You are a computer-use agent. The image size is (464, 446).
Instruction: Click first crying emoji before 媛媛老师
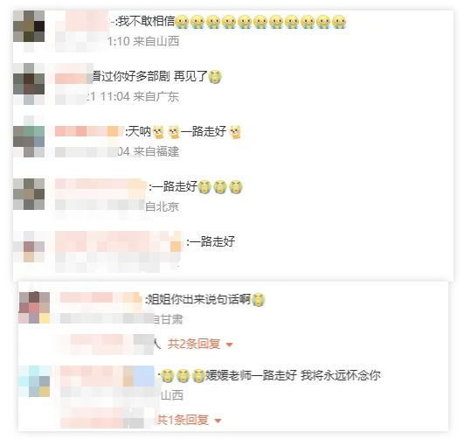click(x=168, y=375)
